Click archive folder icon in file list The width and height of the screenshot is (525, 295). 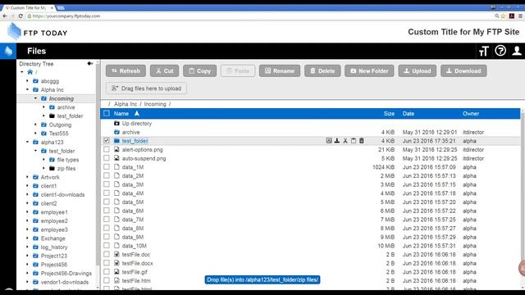(116, 132)
